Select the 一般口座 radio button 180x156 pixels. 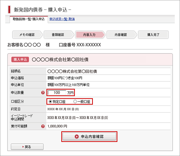(75, 102)
